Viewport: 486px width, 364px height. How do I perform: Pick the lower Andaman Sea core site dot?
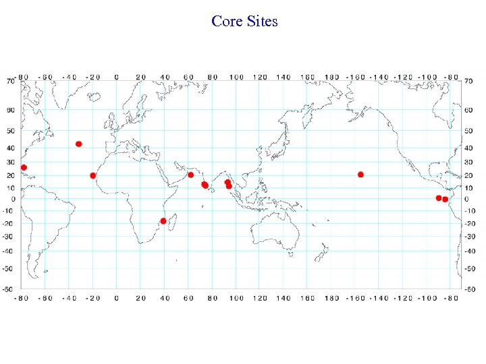click(229, 186)
